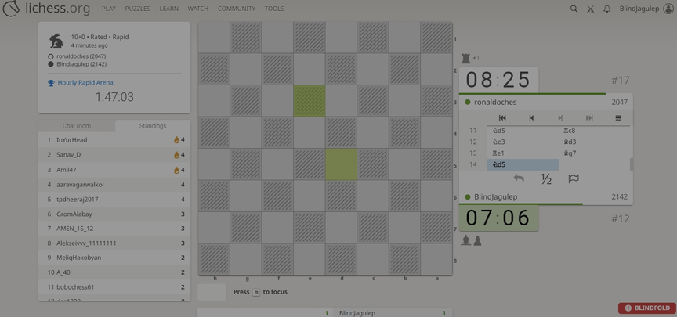Switch to the Chat room tab
677x317 pixels.
77,126
